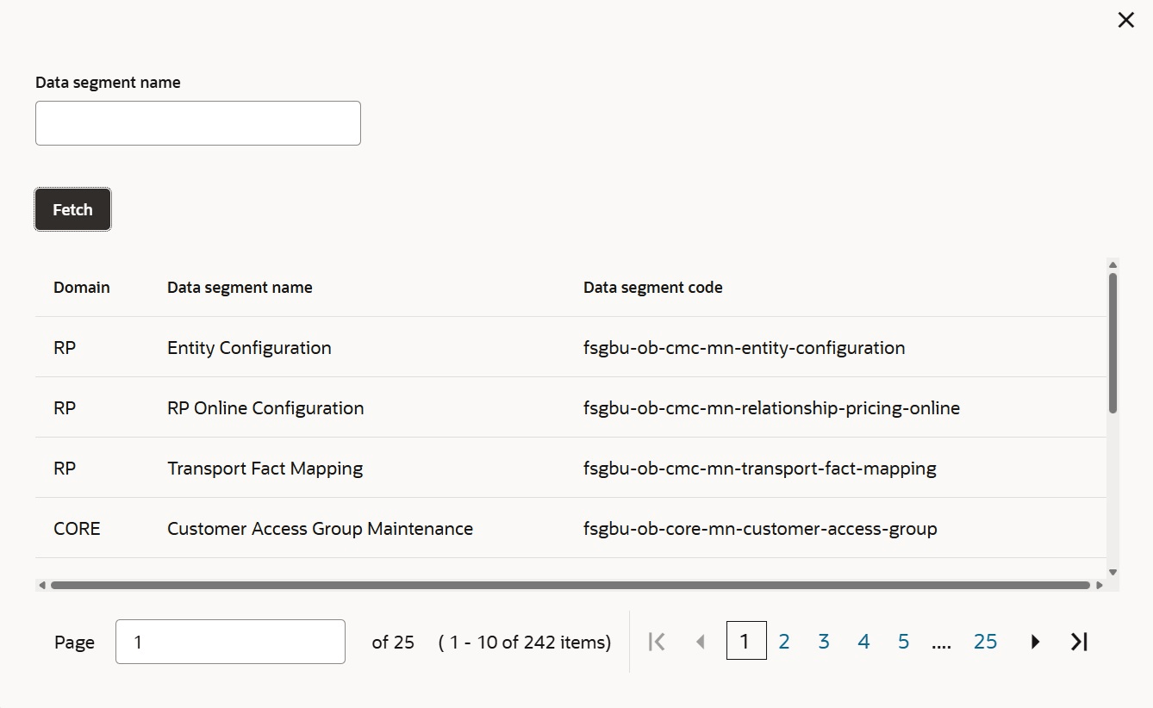
Task: Navigate to page 4
Action: [x=863, y=642]
